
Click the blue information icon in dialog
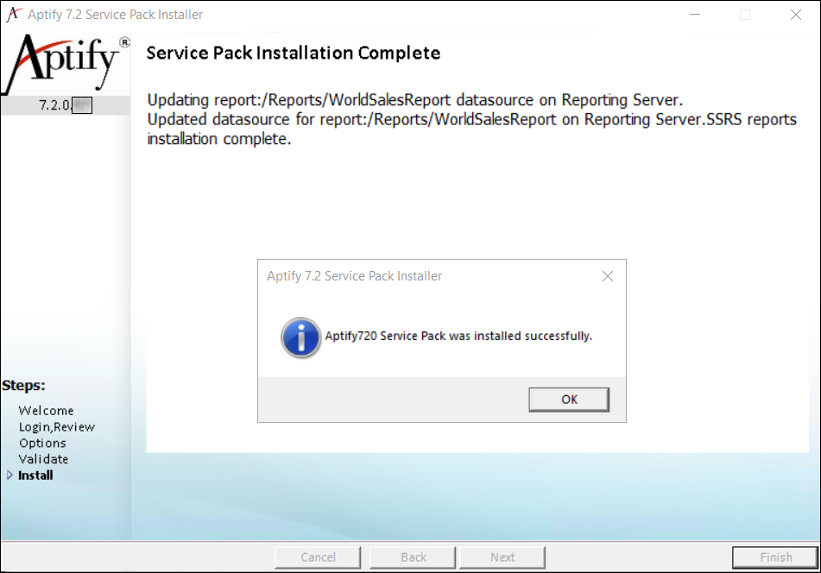tap(300, 337)
